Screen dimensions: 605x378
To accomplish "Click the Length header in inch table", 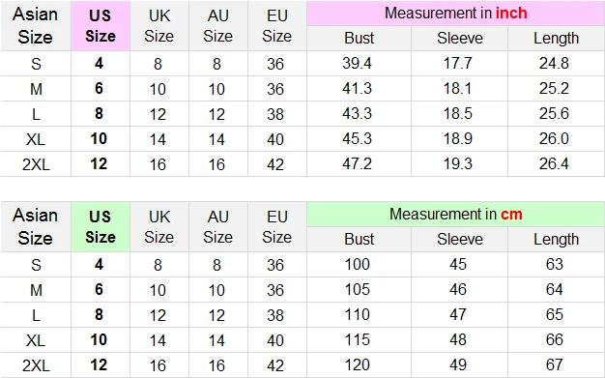I will [x=556, y=39].
